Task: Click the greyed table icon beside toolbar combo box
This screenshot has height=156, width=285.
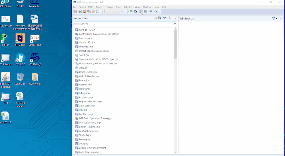Action: pyautogui.click(x=122, y=11)
